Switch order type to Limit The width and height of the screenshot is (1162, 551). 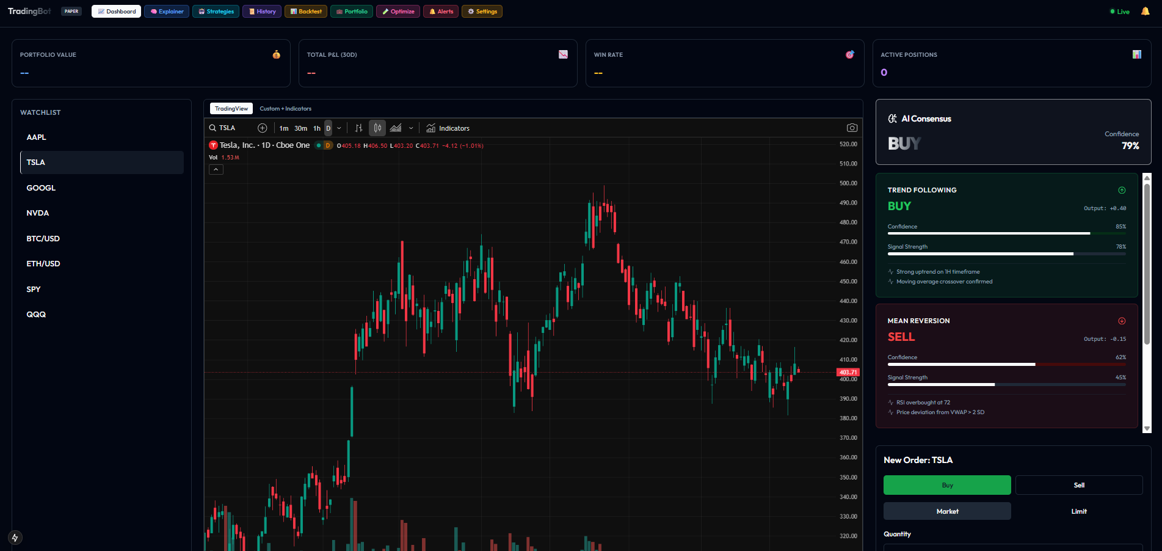1078,511
